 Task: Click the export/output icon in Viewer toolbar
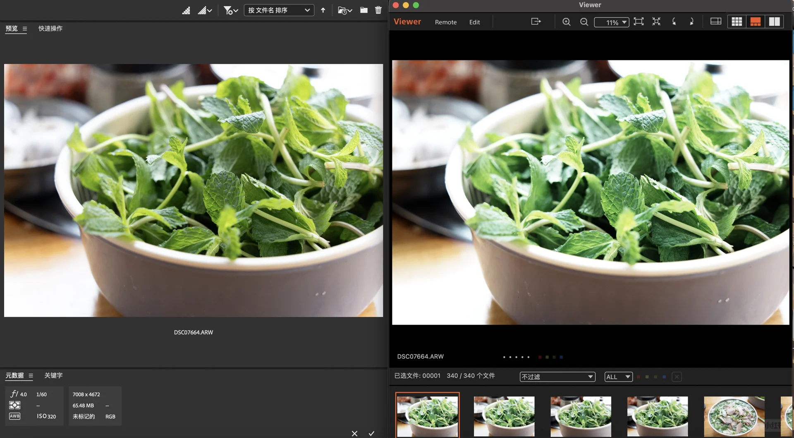tap(536, 22)
